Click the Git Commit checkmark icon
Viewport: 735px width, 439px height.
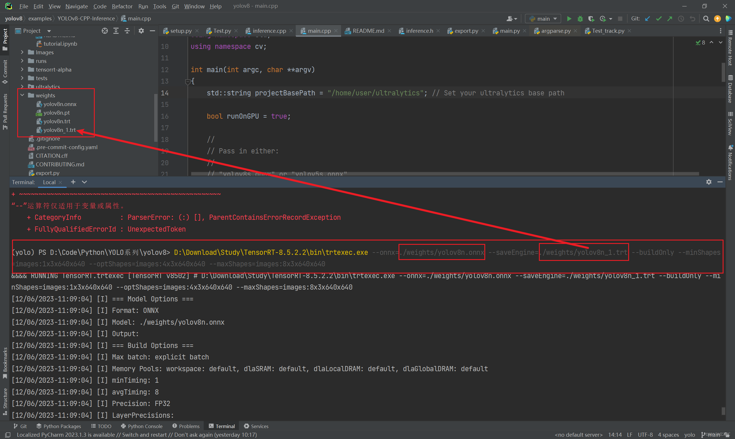point(658,19)
